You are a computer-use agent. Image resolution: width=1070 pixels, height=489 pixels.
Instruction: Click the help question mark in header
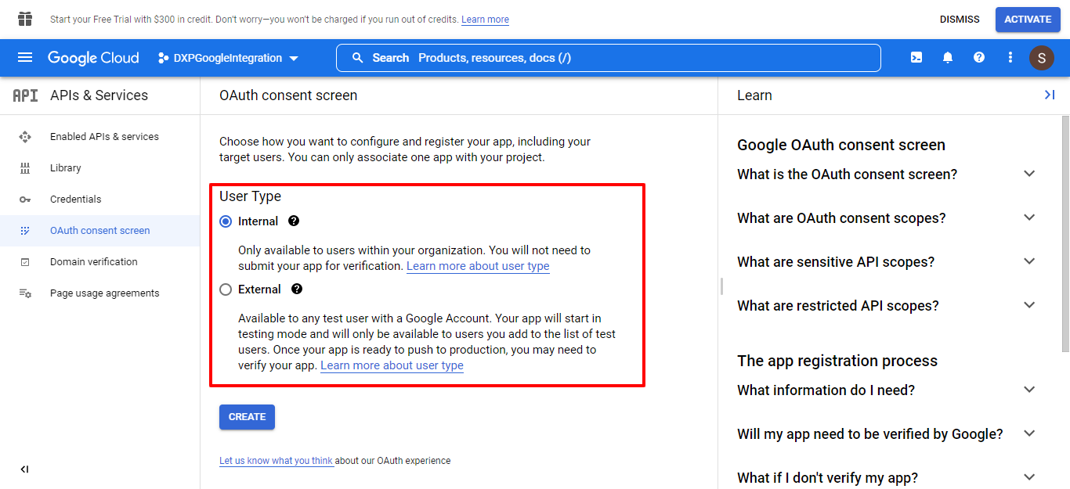point(979,58)
